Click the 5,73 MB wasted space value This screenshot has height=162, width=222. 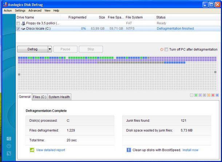coord(186,130)
